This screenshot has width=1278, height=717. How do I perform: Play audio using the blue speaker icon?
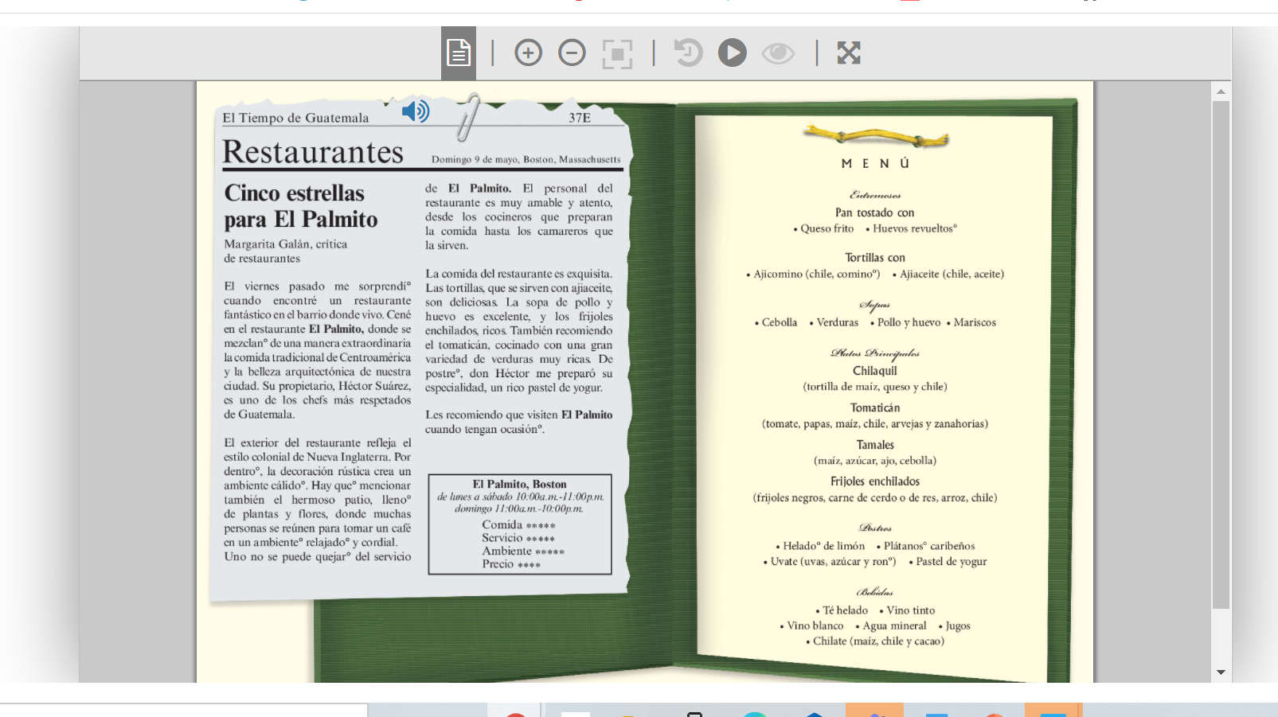point(415,111)
